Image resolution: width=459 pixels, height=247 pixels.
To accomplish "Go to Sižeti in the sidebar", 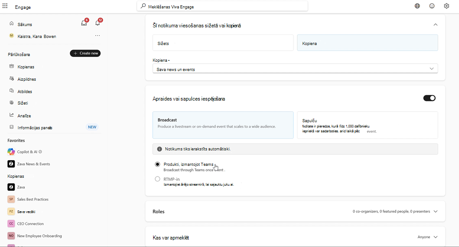I will click(23, 103).
